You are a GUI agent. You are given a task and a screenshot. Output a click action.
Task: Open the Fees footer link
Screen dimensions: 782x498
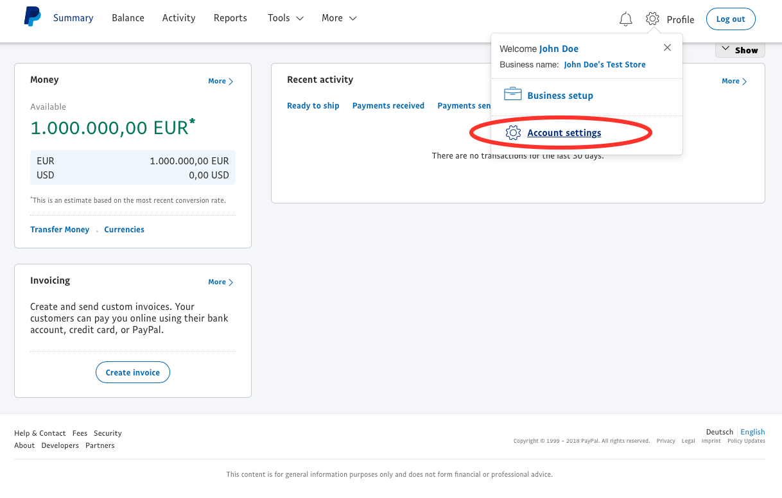click(80, 433)
